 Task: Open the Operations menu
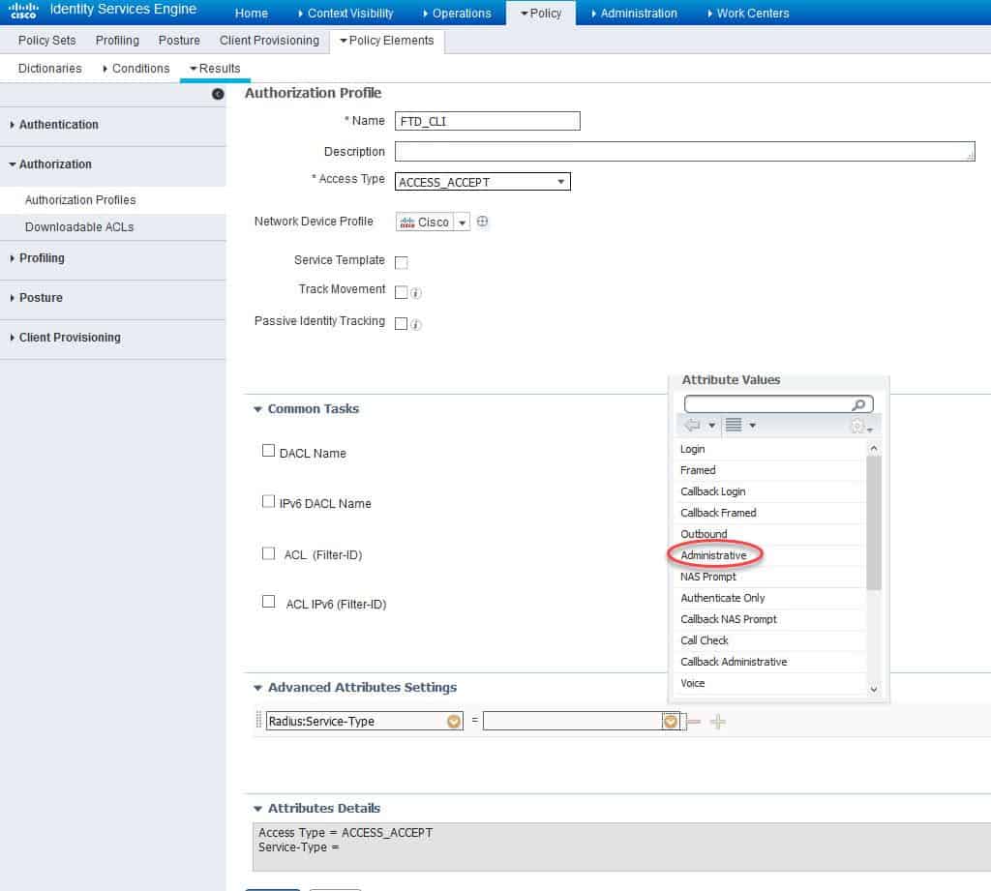pyautogui.click(x=458, y=14)
